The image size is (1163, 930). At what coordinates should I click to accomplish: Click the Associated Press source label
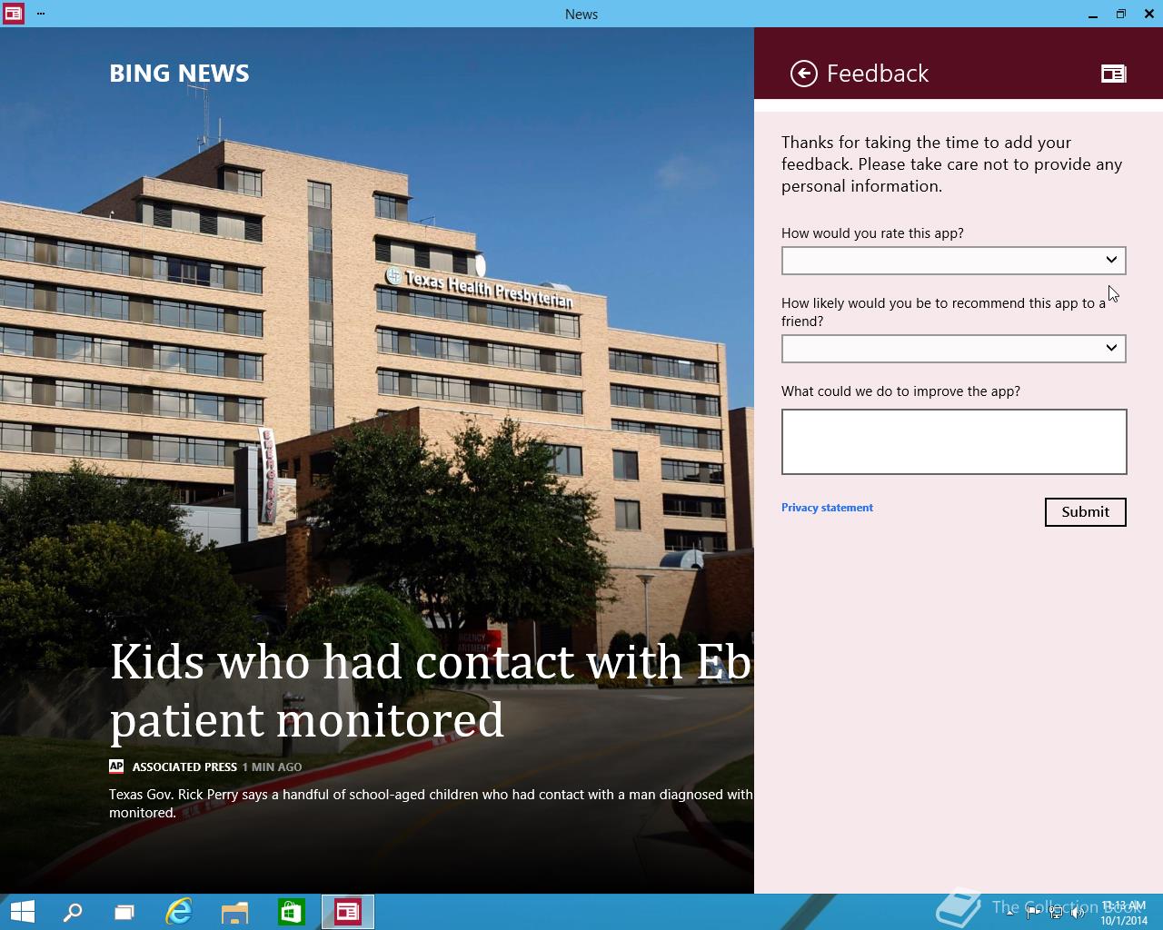(184, 767)
